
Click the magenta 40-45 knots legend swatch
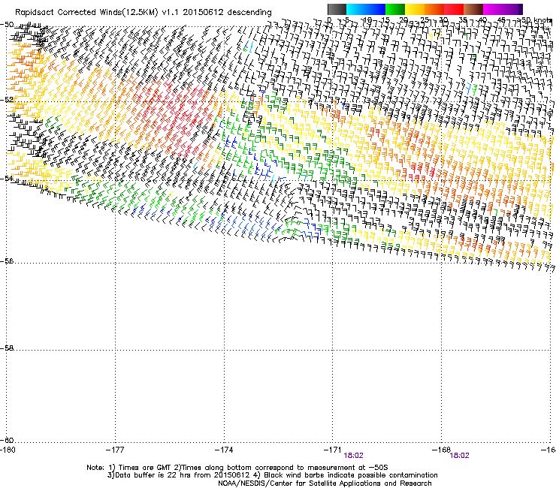tap(493, 9)
